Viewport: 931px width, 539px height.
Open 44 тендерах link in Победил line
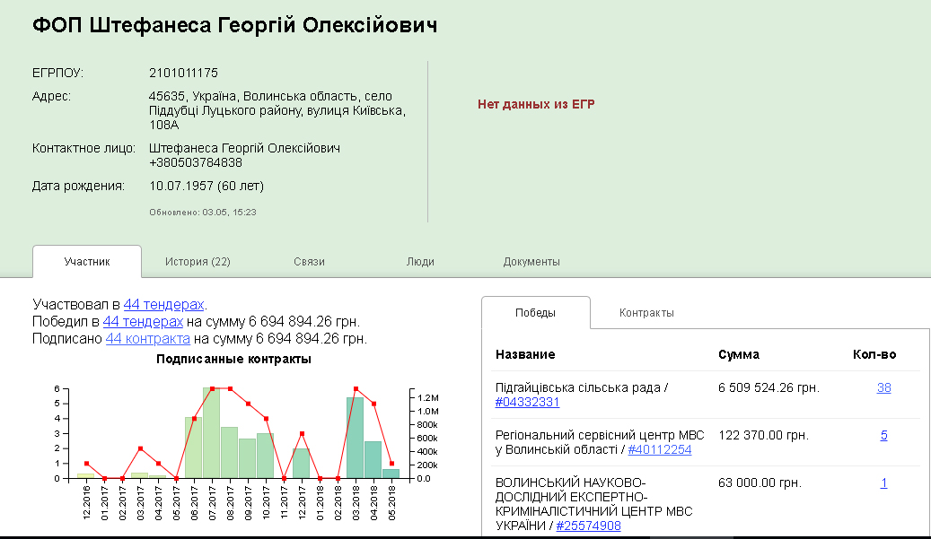click(x=143, y=322)
